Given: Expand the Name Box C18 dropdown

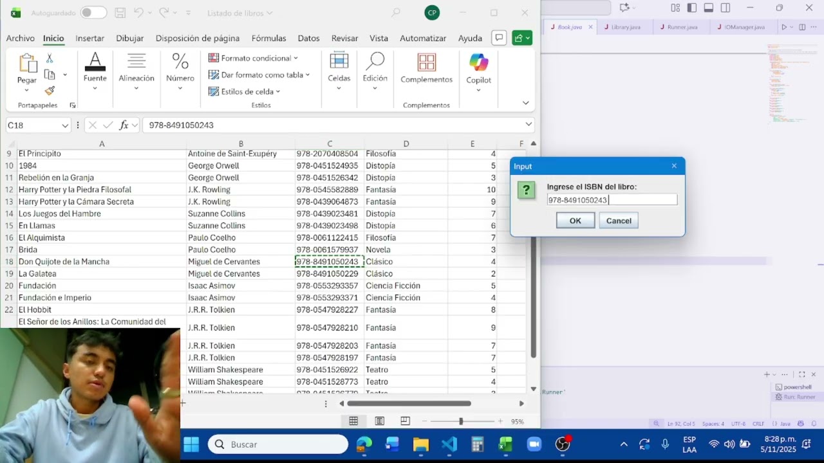Looking at the screenshot, I should pos(65,125).
